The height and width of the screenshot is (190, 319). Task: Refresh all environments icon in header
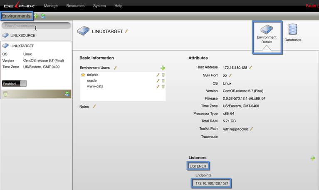click(43, 16)
